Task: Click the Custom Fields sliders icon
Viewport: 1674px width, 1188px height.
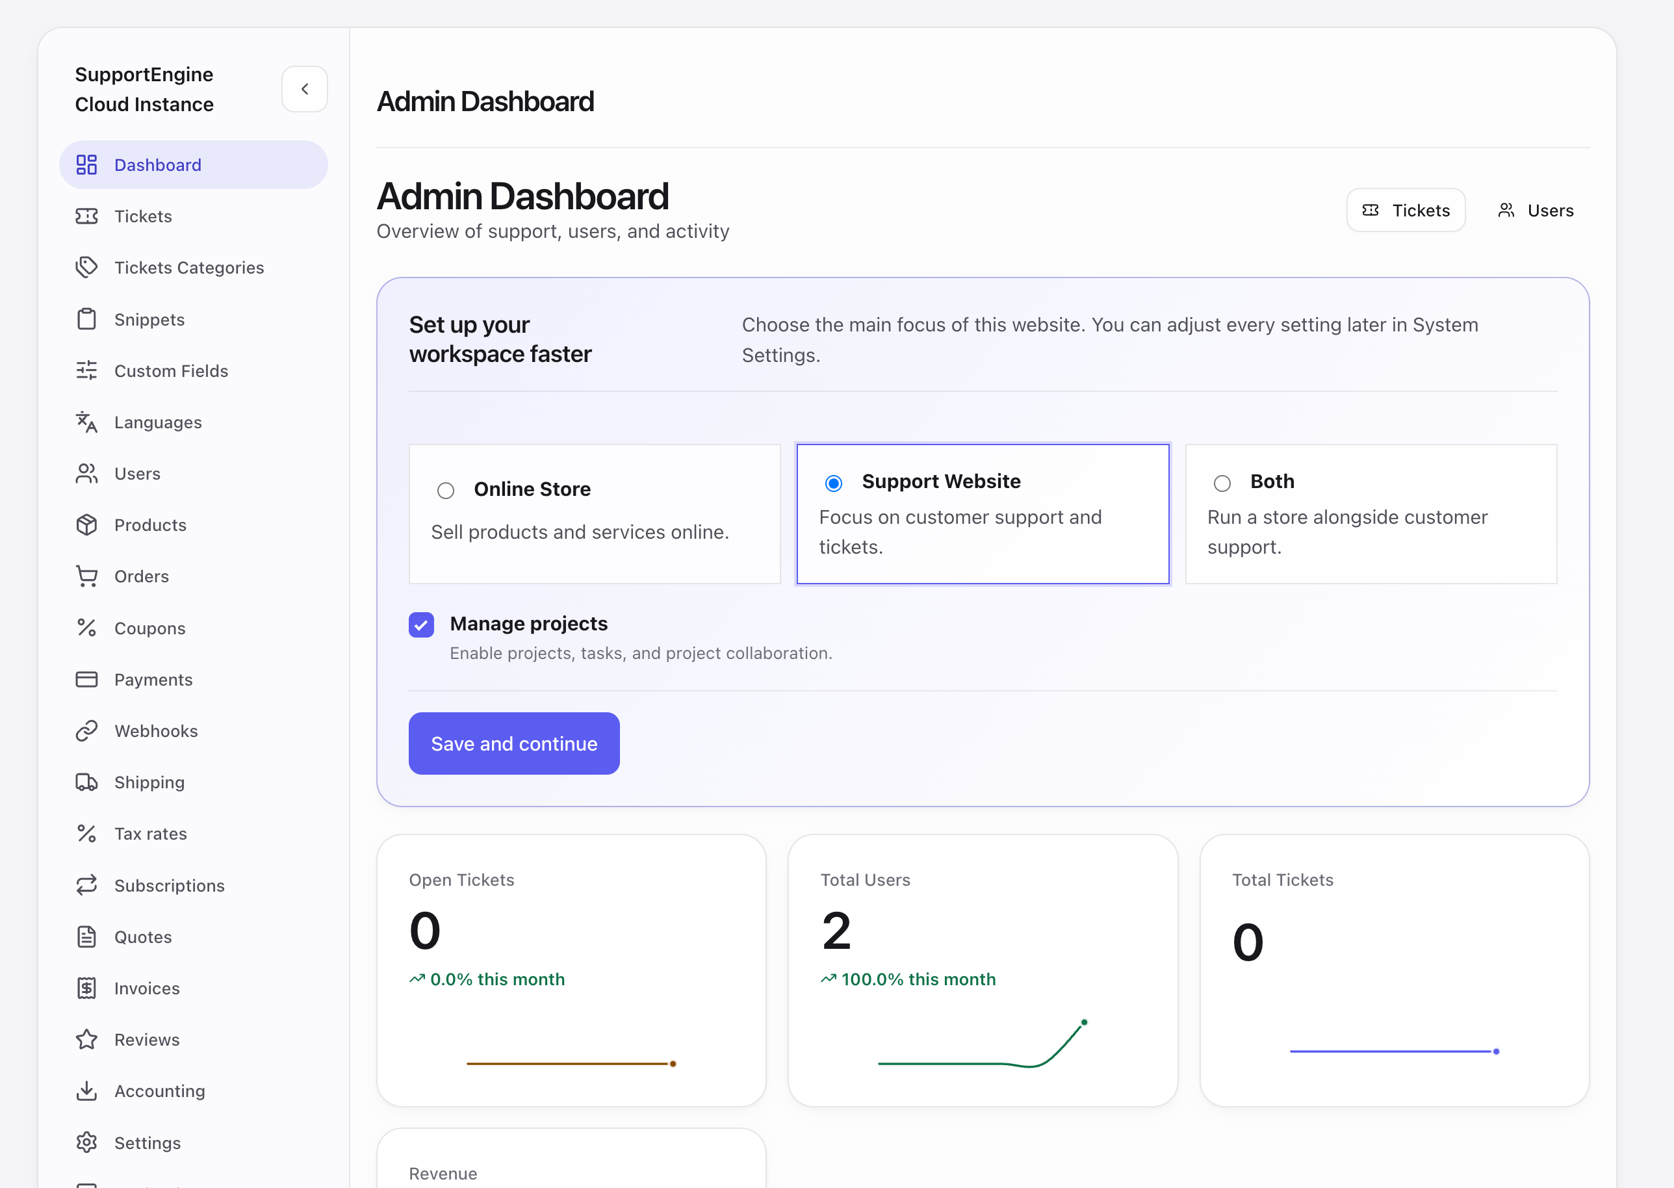Action: [86, 370]
